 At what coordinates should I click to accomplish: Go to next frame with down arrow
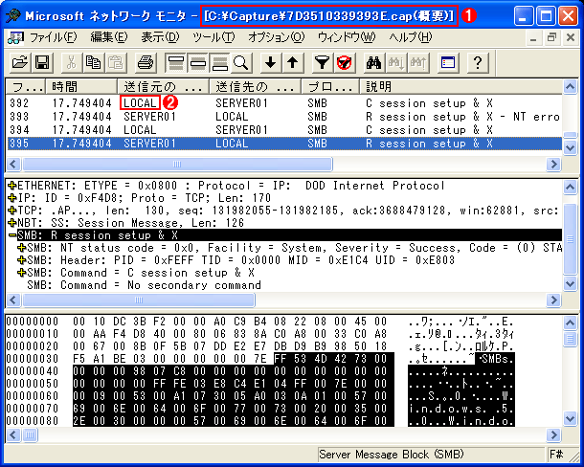tap(270, 62)
